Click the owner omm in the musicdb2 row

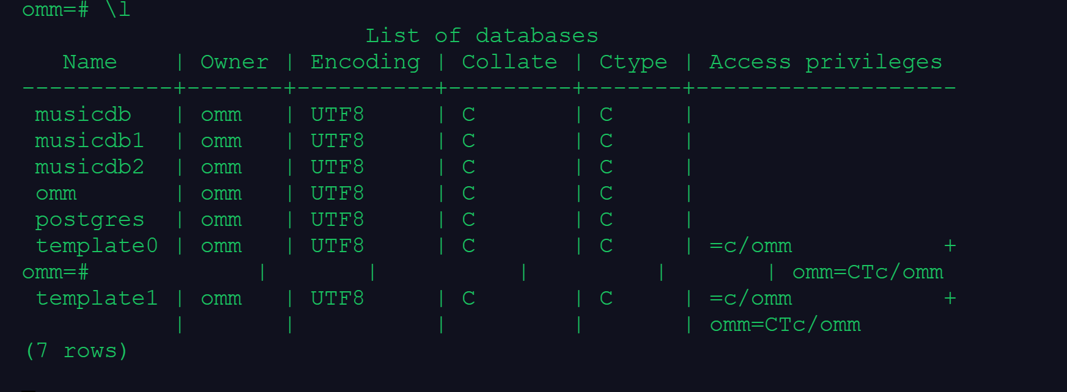(221, 167)
